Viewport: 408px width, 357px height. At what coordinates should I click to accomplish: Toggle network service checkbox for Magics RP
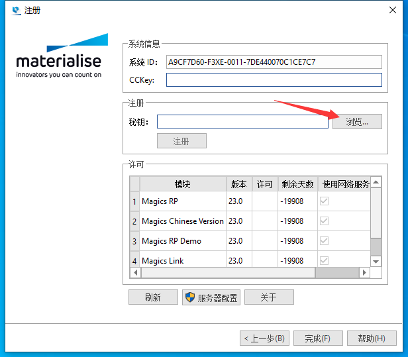324,201
